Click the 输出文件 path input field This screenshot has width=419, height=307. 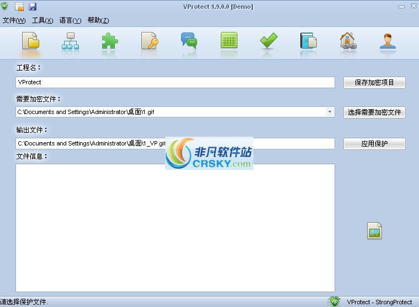coord(175,143)
